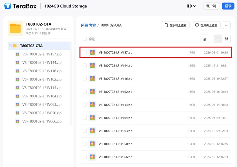This screenshot has height=167, width=237.
Task: Switch to grid view layout
Action: (x=226, y=39)
